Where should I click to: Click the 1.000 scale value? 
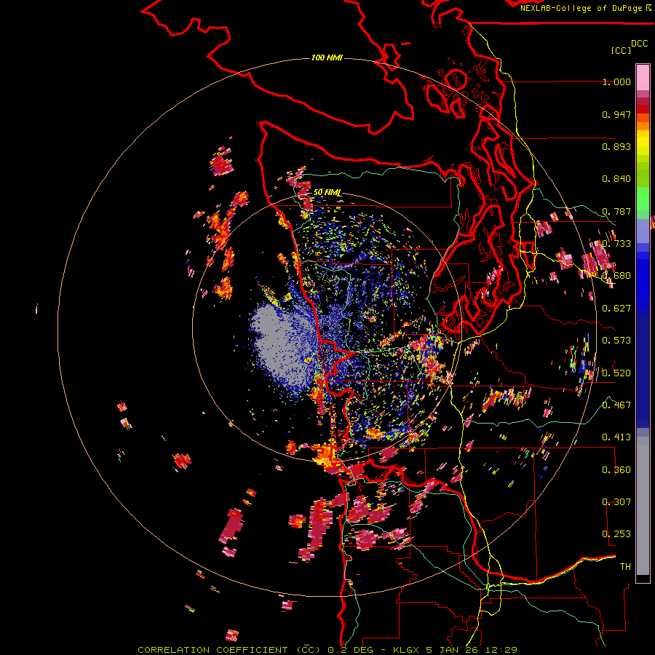point(616,82)
